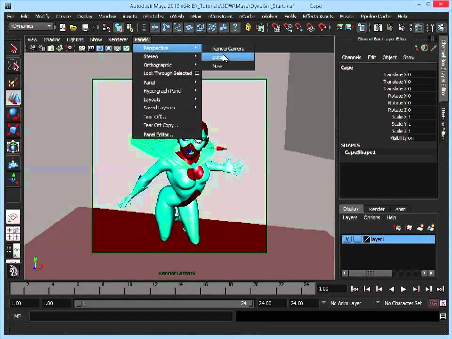Open the No Anim Layer dropdown arrow
Screen dimensions: 452x339
(323, 303)
